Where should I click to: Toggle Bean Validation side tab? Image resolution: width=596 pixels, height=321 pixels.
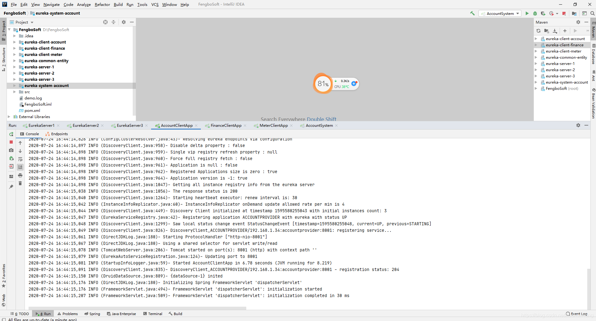tap(594, 103)
